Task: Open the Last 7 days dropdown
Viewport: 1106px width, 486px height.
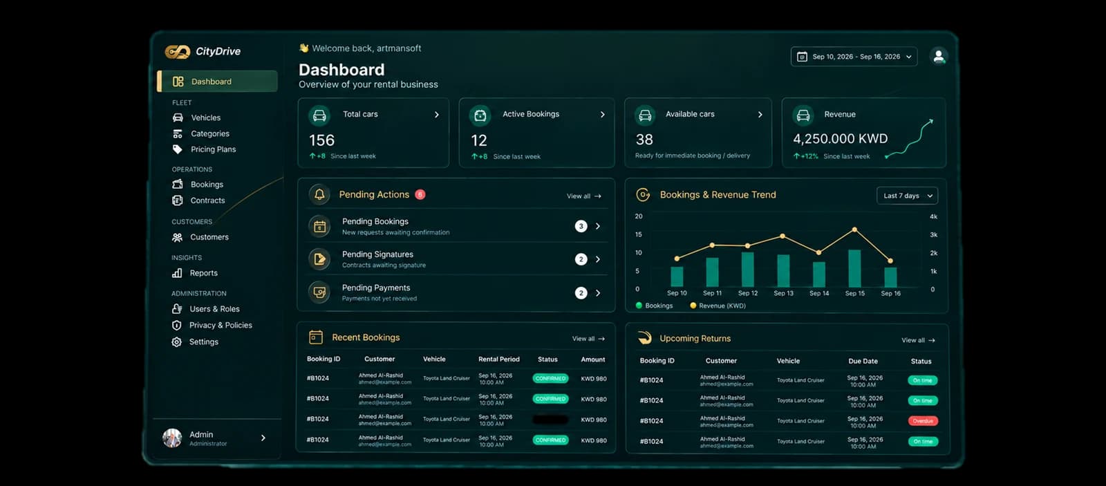Action: coord(907,196)
